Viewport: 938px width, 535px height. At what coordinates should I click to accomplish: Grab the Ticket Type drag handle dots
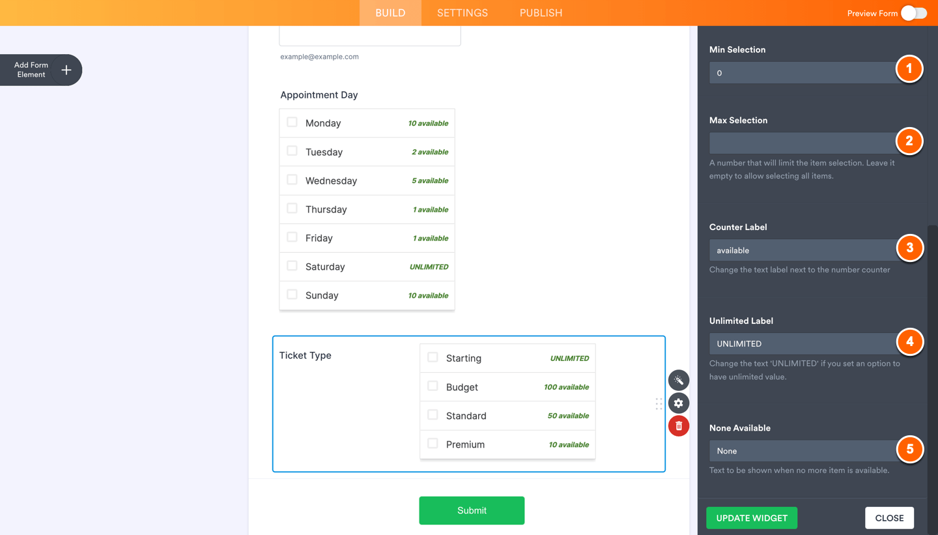pos(659,403)
